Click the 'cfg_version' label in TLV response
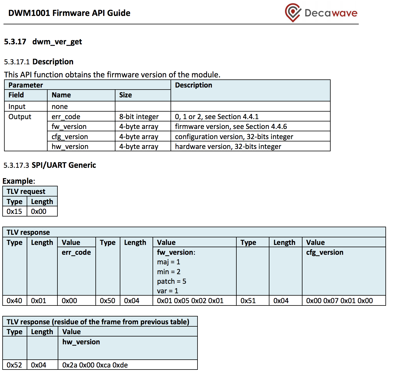The width and height of the screenshot is (395, 373). coord(325,252)
